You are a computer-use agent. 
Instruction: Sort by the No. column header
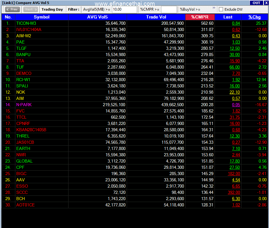click(x=8, y=17)
